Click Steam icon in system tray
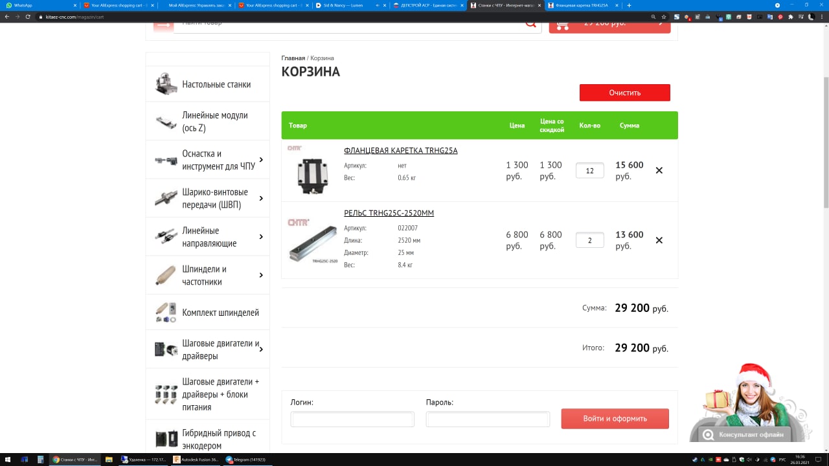Image resolution: width=829 pixels, height=466 pixels. point(694,460)
